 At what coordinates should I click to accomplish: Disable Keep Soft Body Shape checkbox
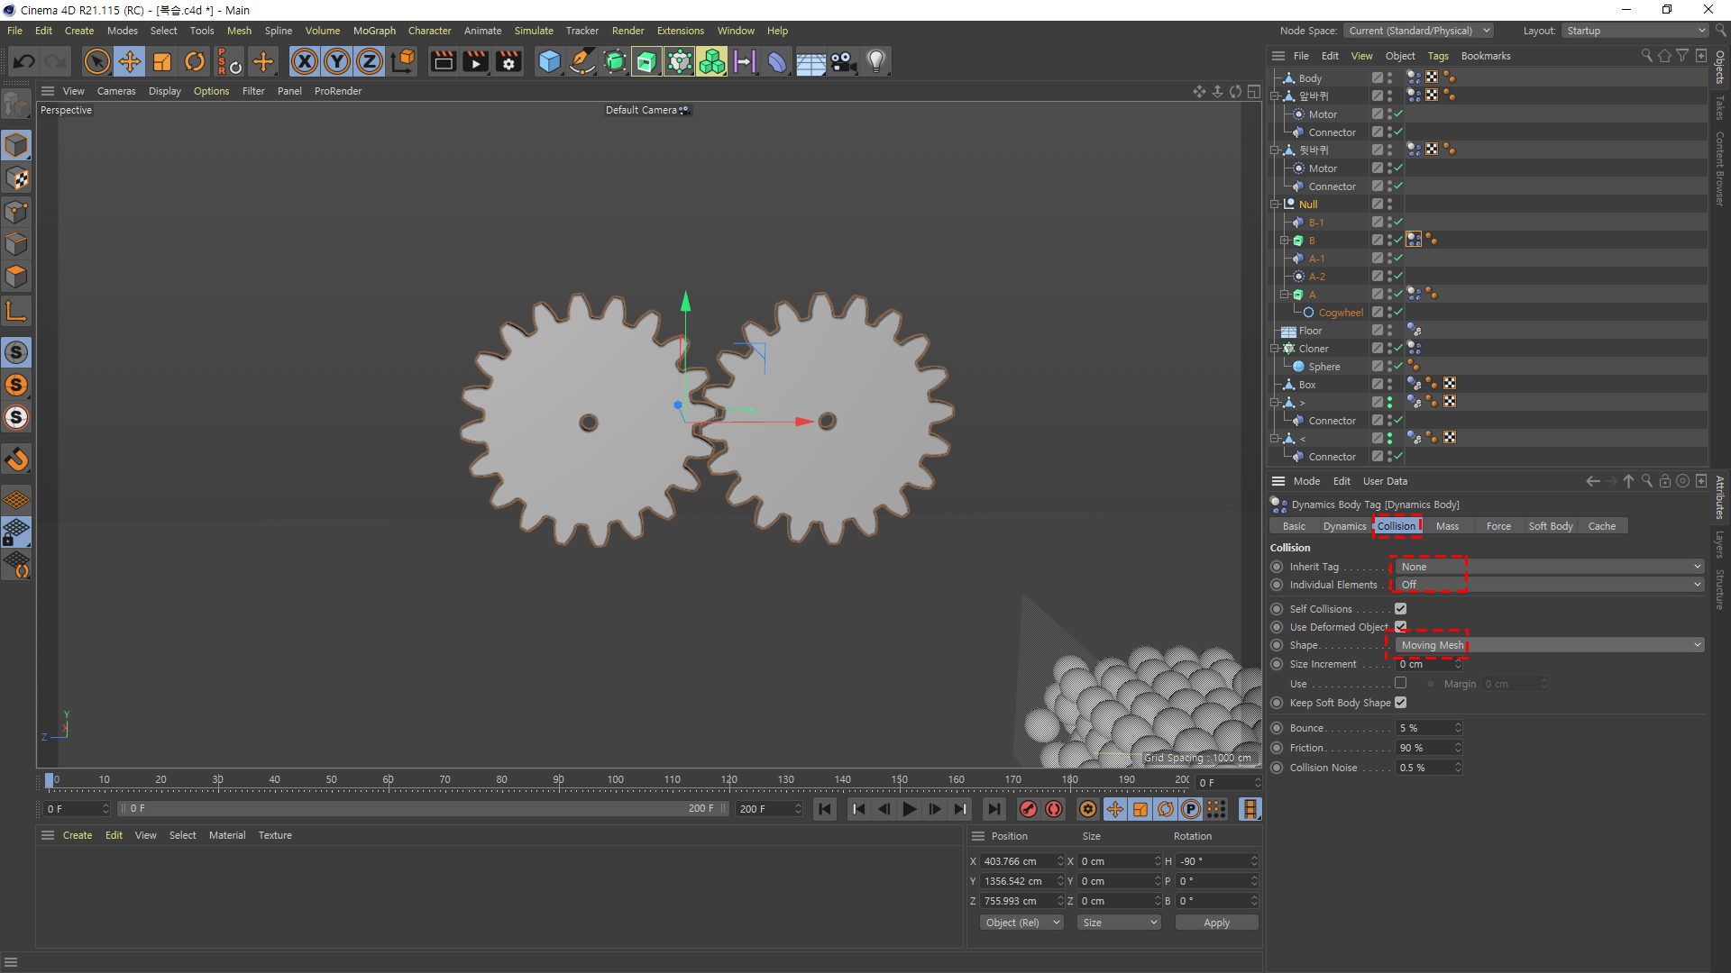[1400, 703]
